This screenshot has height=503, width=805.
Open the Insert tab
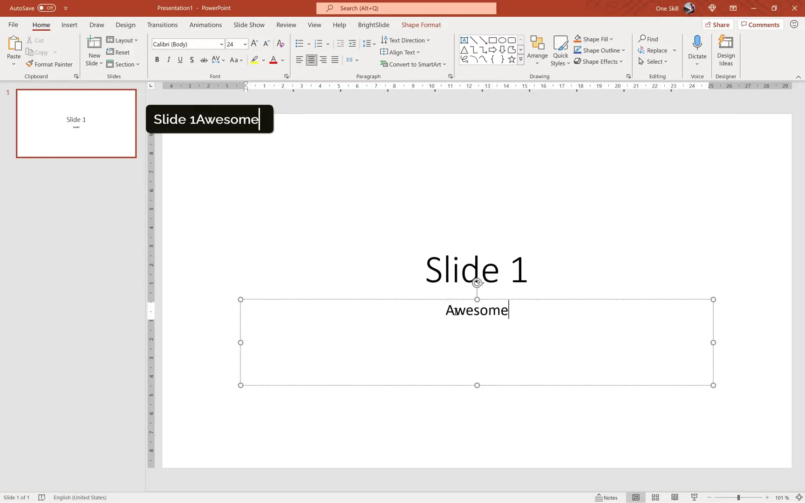coord(69,25)
